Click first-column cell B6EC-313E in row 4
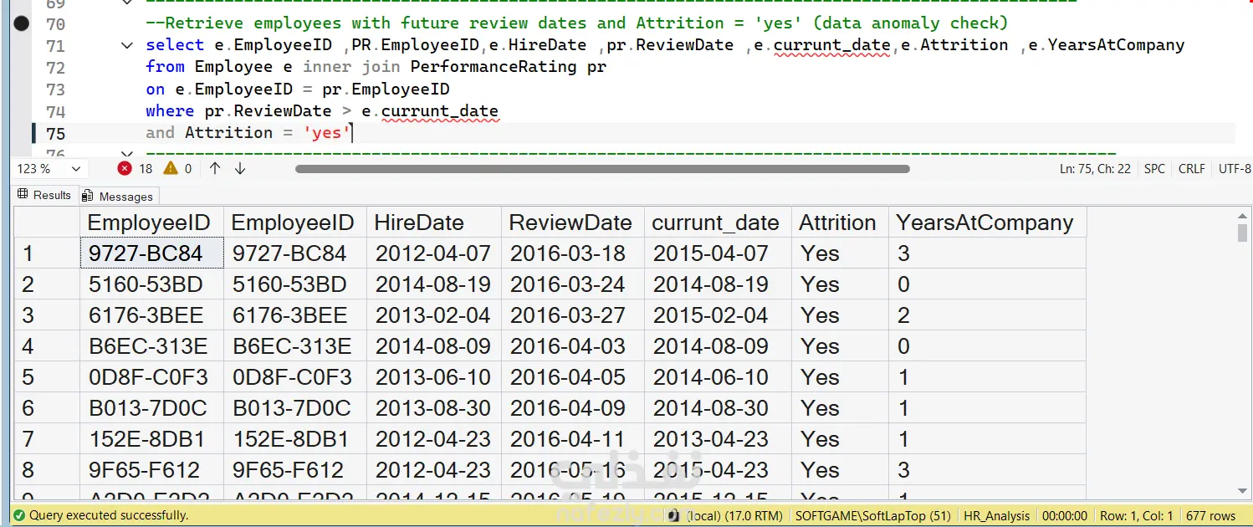This screenshot has height=527, width=1253. pyautogui.click(x=151, y=346)
